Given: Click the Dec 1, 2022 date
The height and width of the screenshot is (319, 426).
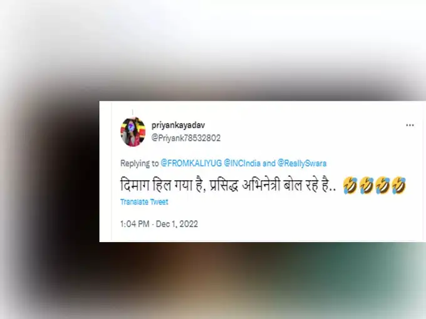Looking at the screenshot, I should coord(177,224).
